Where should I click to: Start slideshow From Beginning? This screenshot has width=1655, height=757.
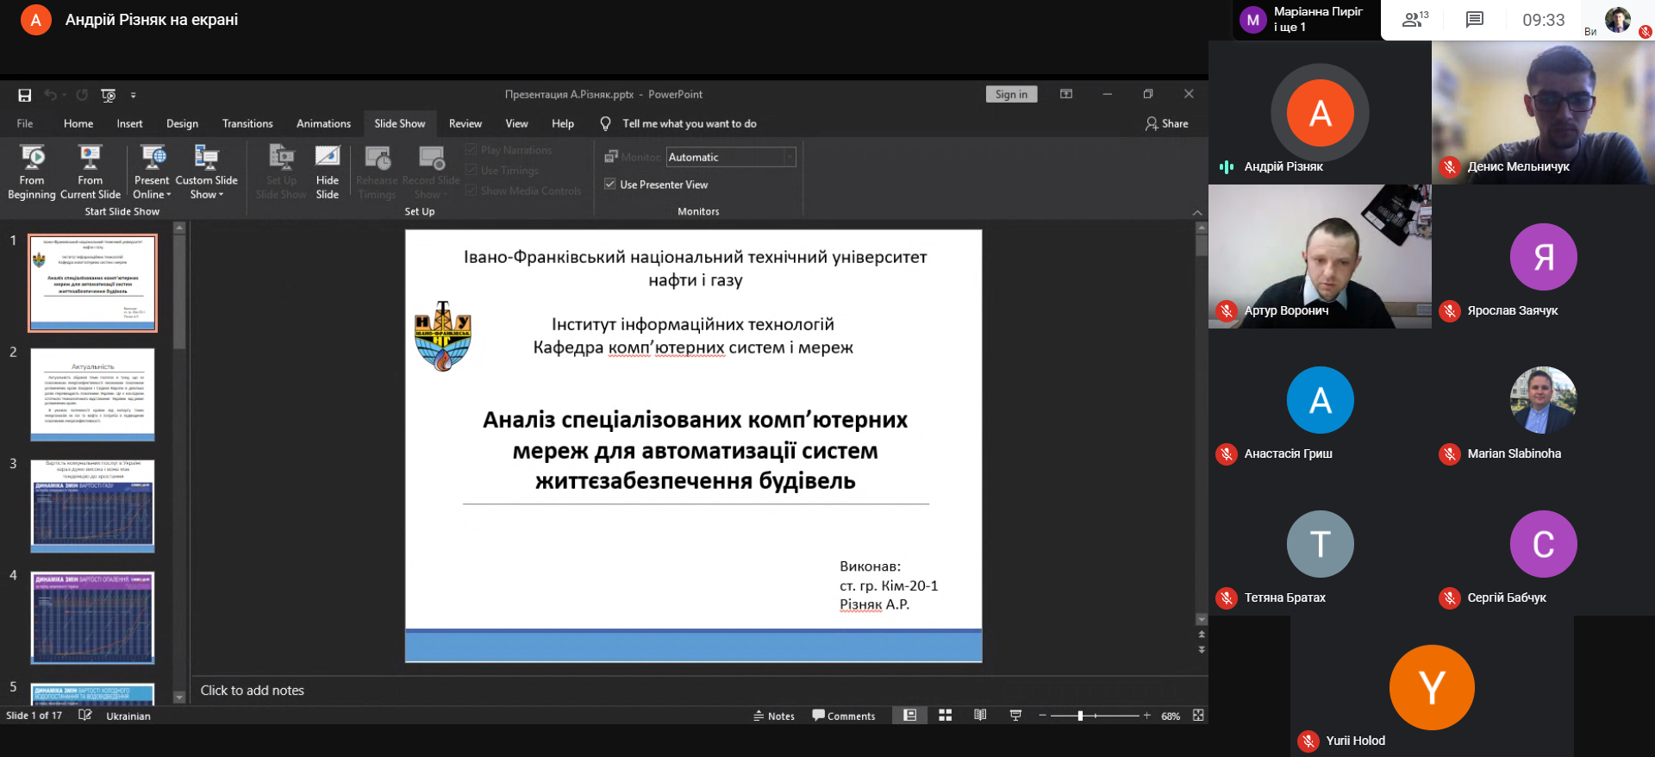click(x=32, y=172)
